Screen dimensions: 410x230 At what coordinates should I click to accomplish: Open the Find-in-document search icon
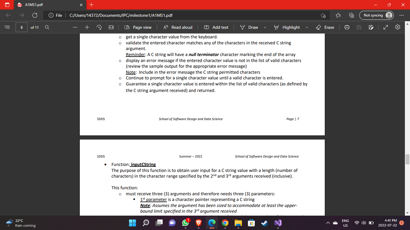pos(47,27)
